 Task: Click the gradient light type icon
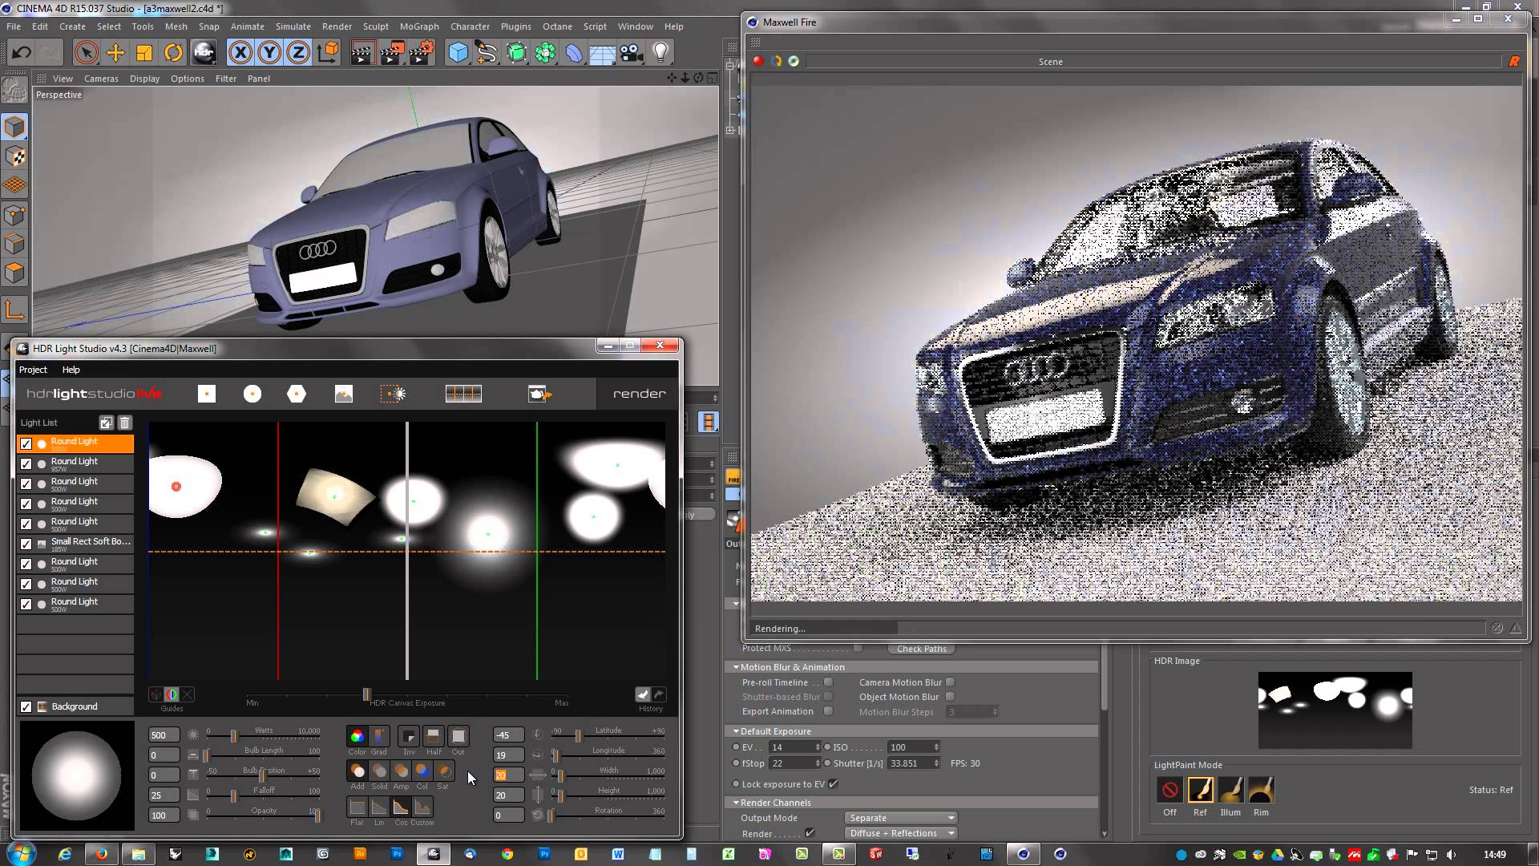pos(464,394)
